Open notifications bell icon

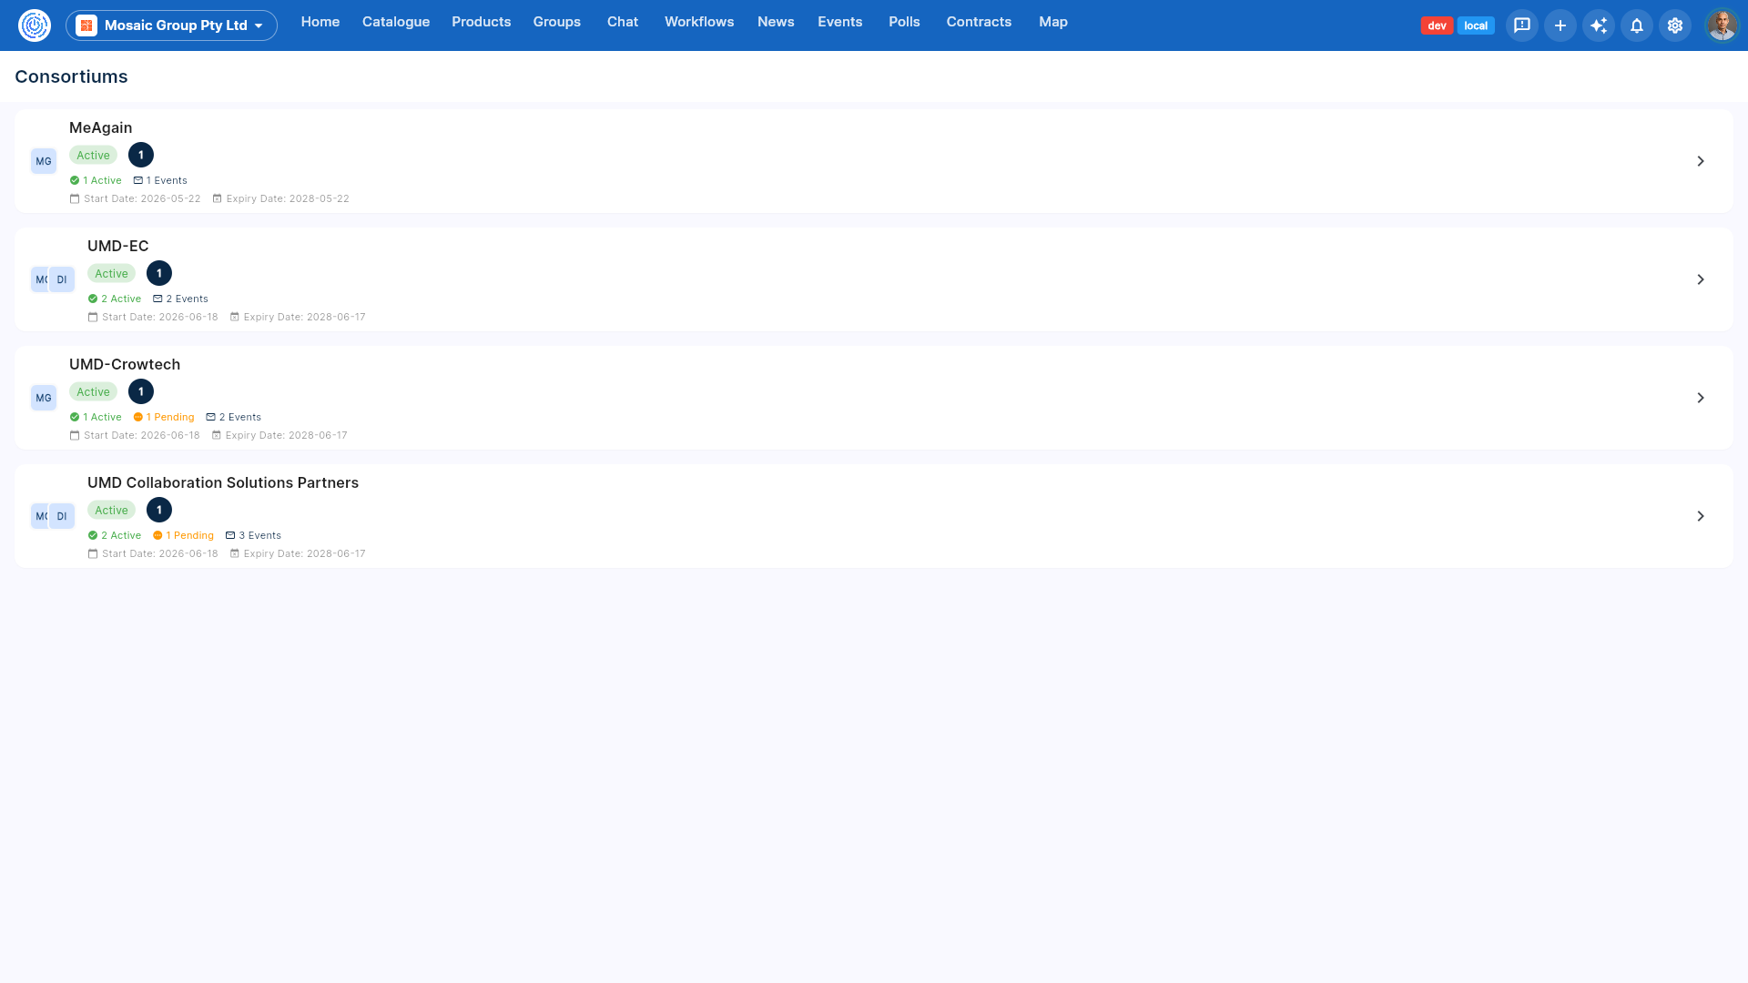coord(1637,25)
